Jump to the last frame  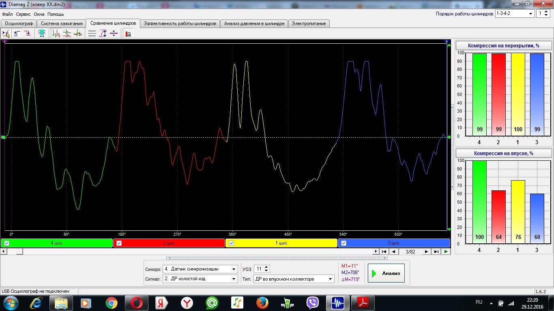[x=436, y=251]
